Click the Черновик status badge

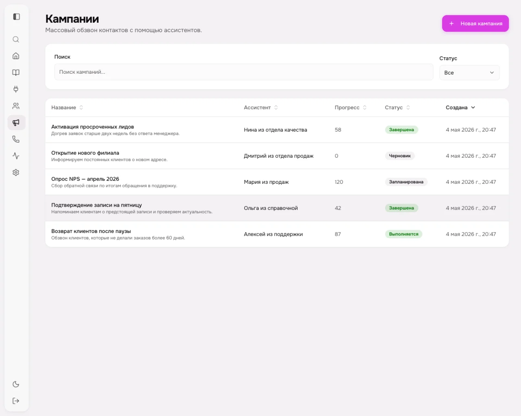pyautogui.click(x=400, y=156)
